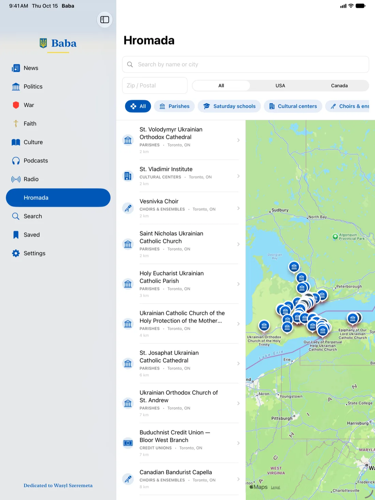This screenshot has width=375, height=500.
Task: Filter by Parishes chip
Action: tap(174, 106)
